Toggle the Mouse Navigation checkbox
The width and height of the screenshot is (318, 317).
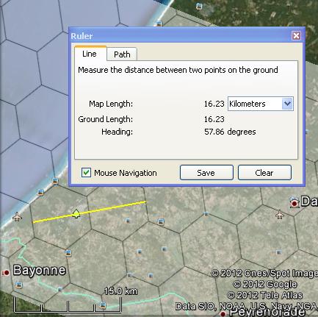click(86, 173)
